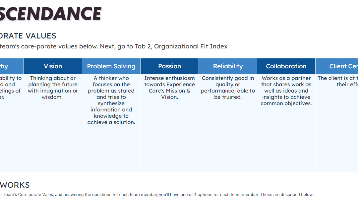Click the cut-off description under the "rthy" header

pos(10,88)
